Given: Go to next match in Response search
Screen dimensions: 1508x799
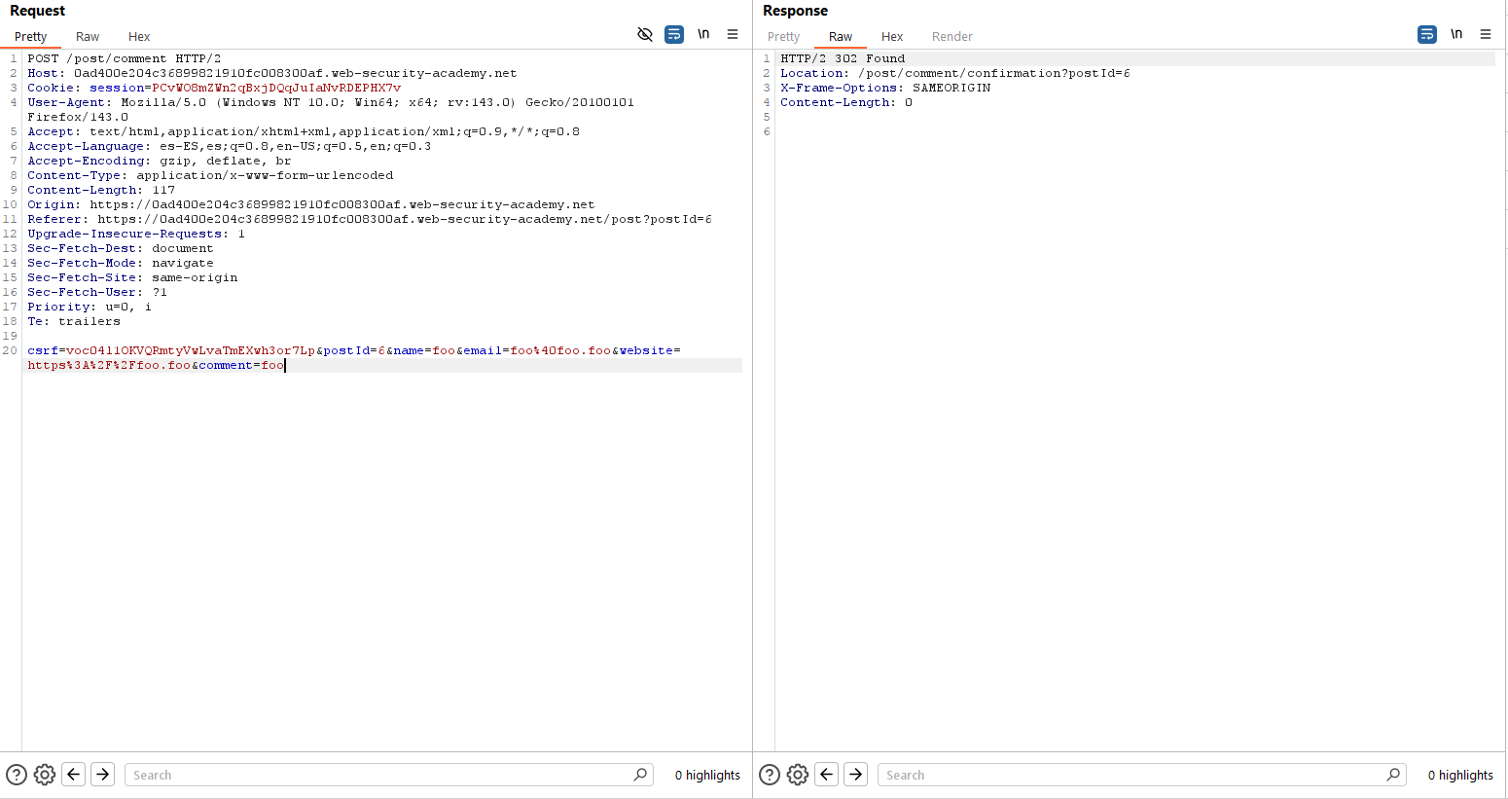Looking at the screenshot, I should coord(856,775).
